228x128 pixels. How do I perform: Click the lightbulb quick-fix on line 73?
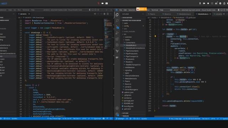155,36
